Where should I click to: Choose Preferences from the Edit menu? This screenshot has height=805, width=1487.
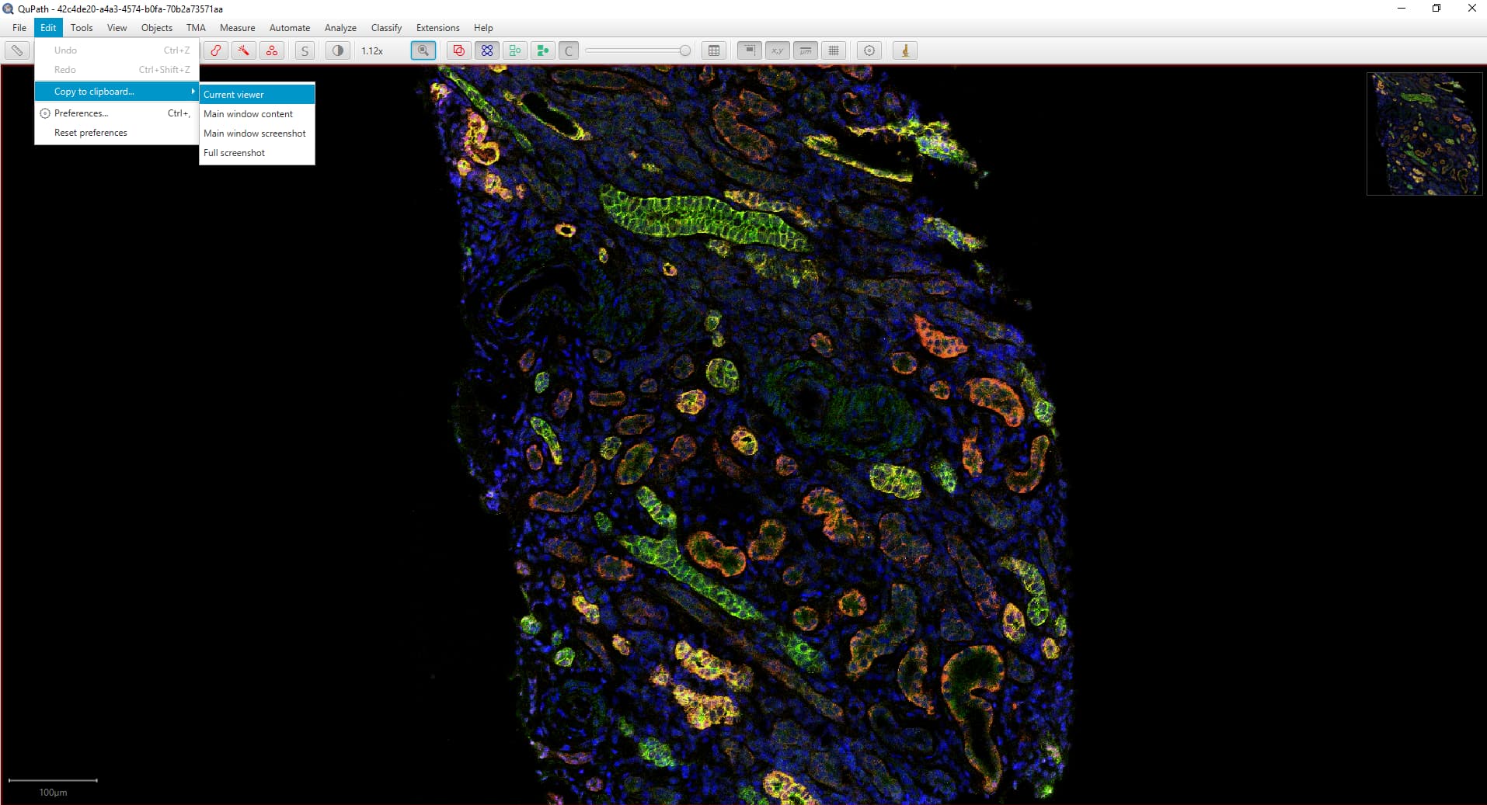(x=80, y=113)
